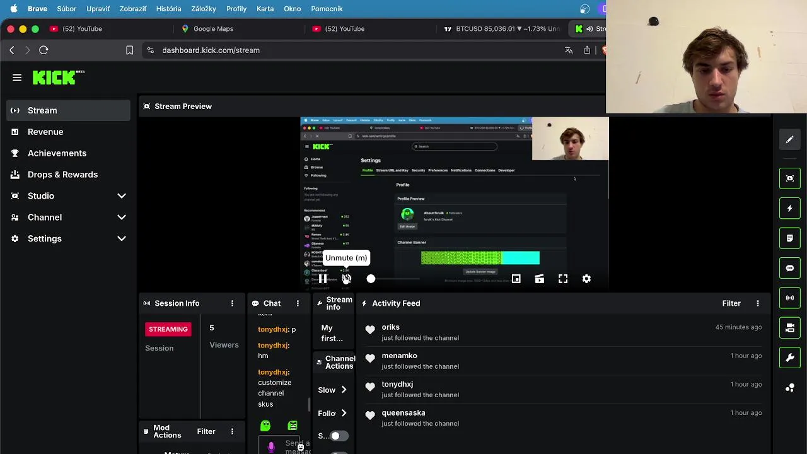Filter the Mod Actions list
The image size is (807, 454).
coord(206,431)
